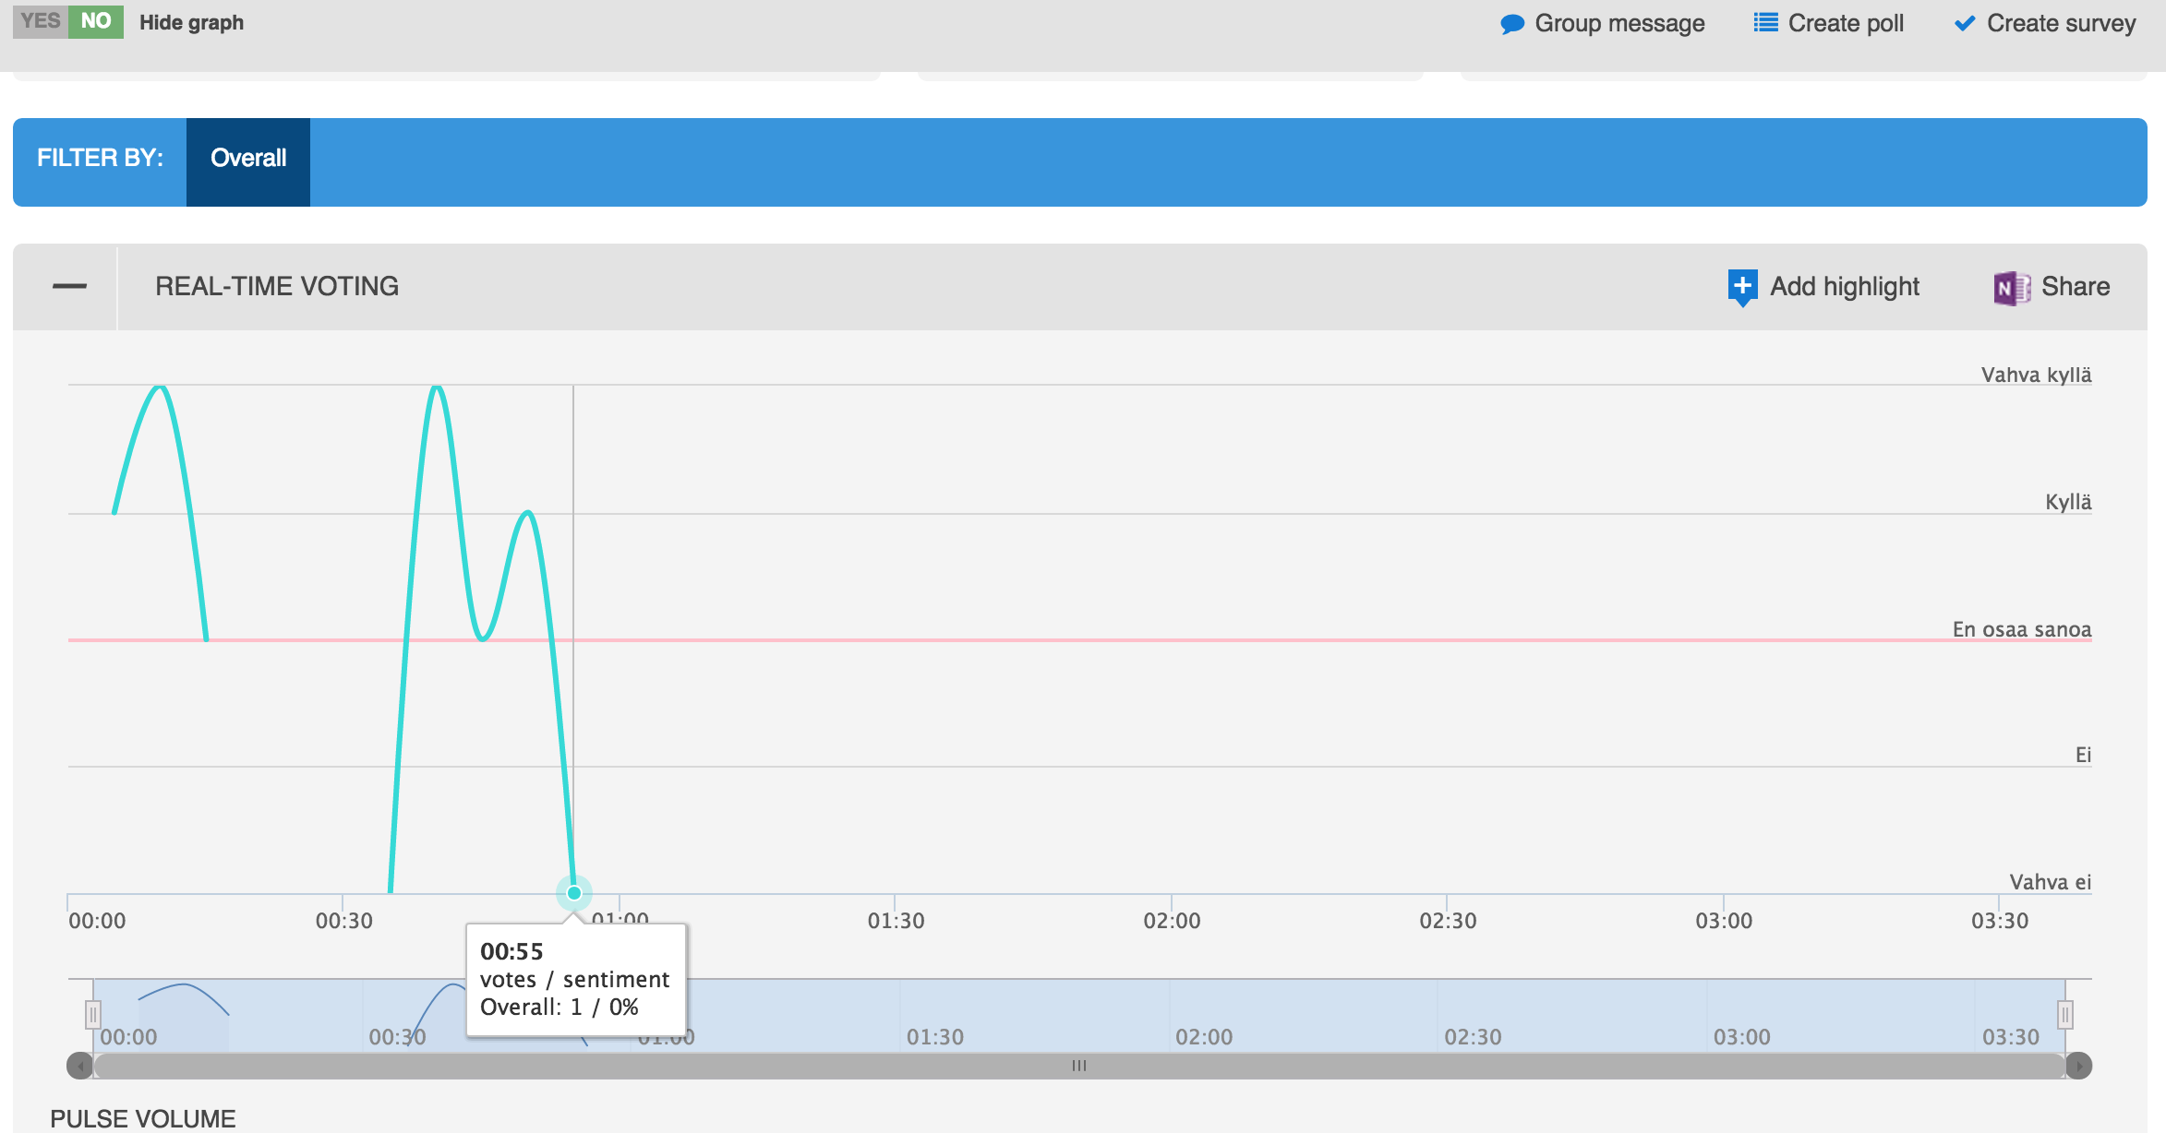Screen dimensions: 2166x1133
Task: Click the Share button label
Action: tap(2075, 287)
